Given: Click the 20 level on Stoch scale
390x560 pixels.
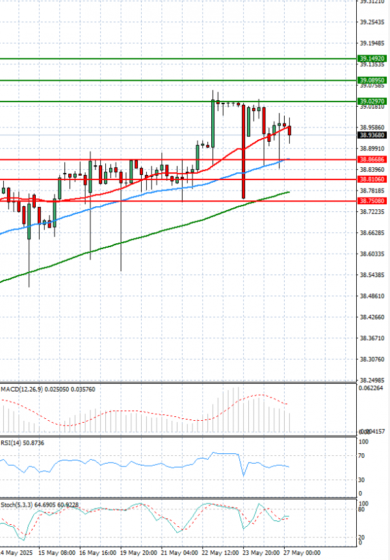Looking at the screenshot, I should (x=361, y=538).
